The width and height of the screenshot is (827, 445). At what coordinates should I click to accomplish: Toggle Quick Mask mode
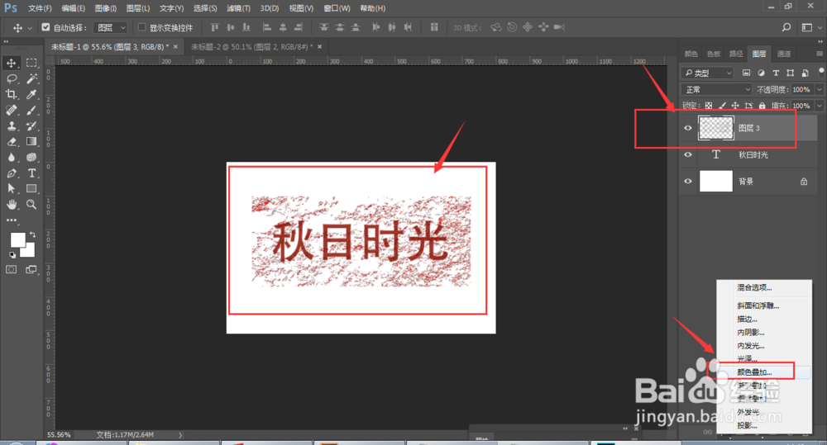(11, 270)
